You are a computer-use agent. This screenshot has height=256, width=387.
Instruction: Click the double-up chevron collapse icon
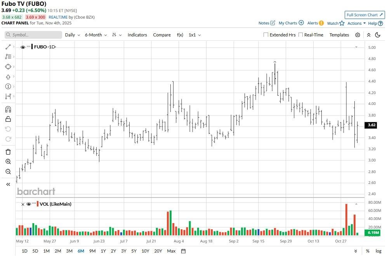(368, 35)
